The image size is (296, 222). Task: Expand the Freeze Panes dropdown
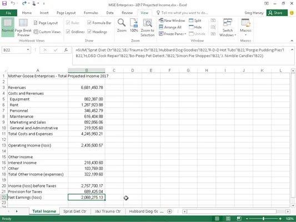pyautogui.click(x=173, y=34)
